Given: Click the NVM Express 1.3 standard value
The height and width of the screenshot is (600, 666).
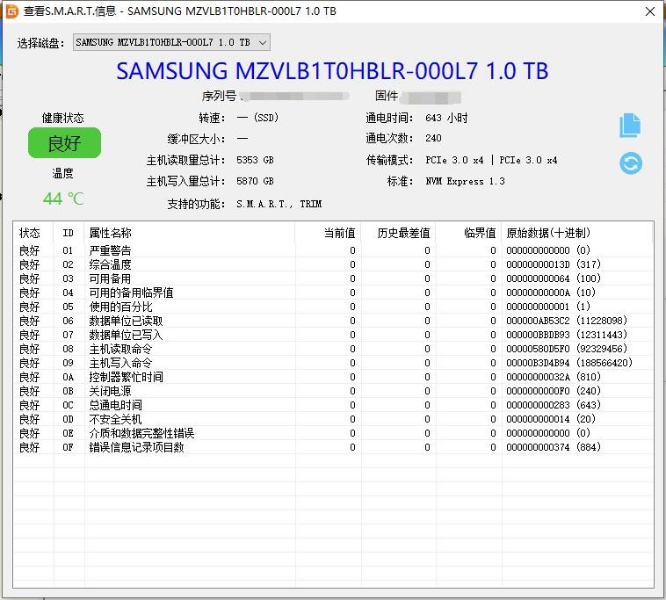Looking at the screenshot, I should (x=465, y=181).
